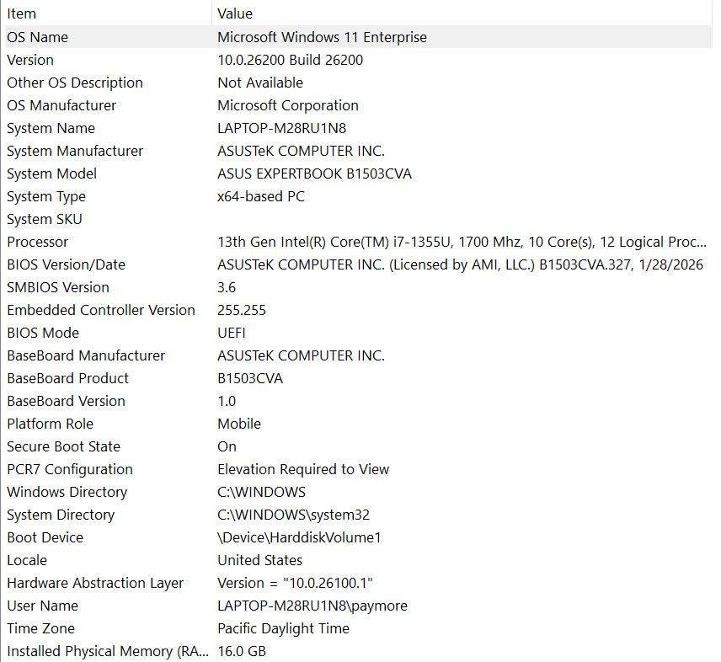The image size is (721, 662).
Task: Select the OS Name row label
Action: click(37, 37)
